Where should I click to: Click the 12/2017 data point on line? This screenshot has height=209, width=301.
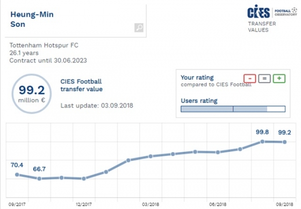[84, 179]
